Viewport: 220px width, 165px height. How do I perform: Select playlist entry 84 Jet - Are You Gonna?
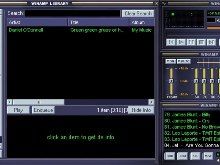(192, 145)
